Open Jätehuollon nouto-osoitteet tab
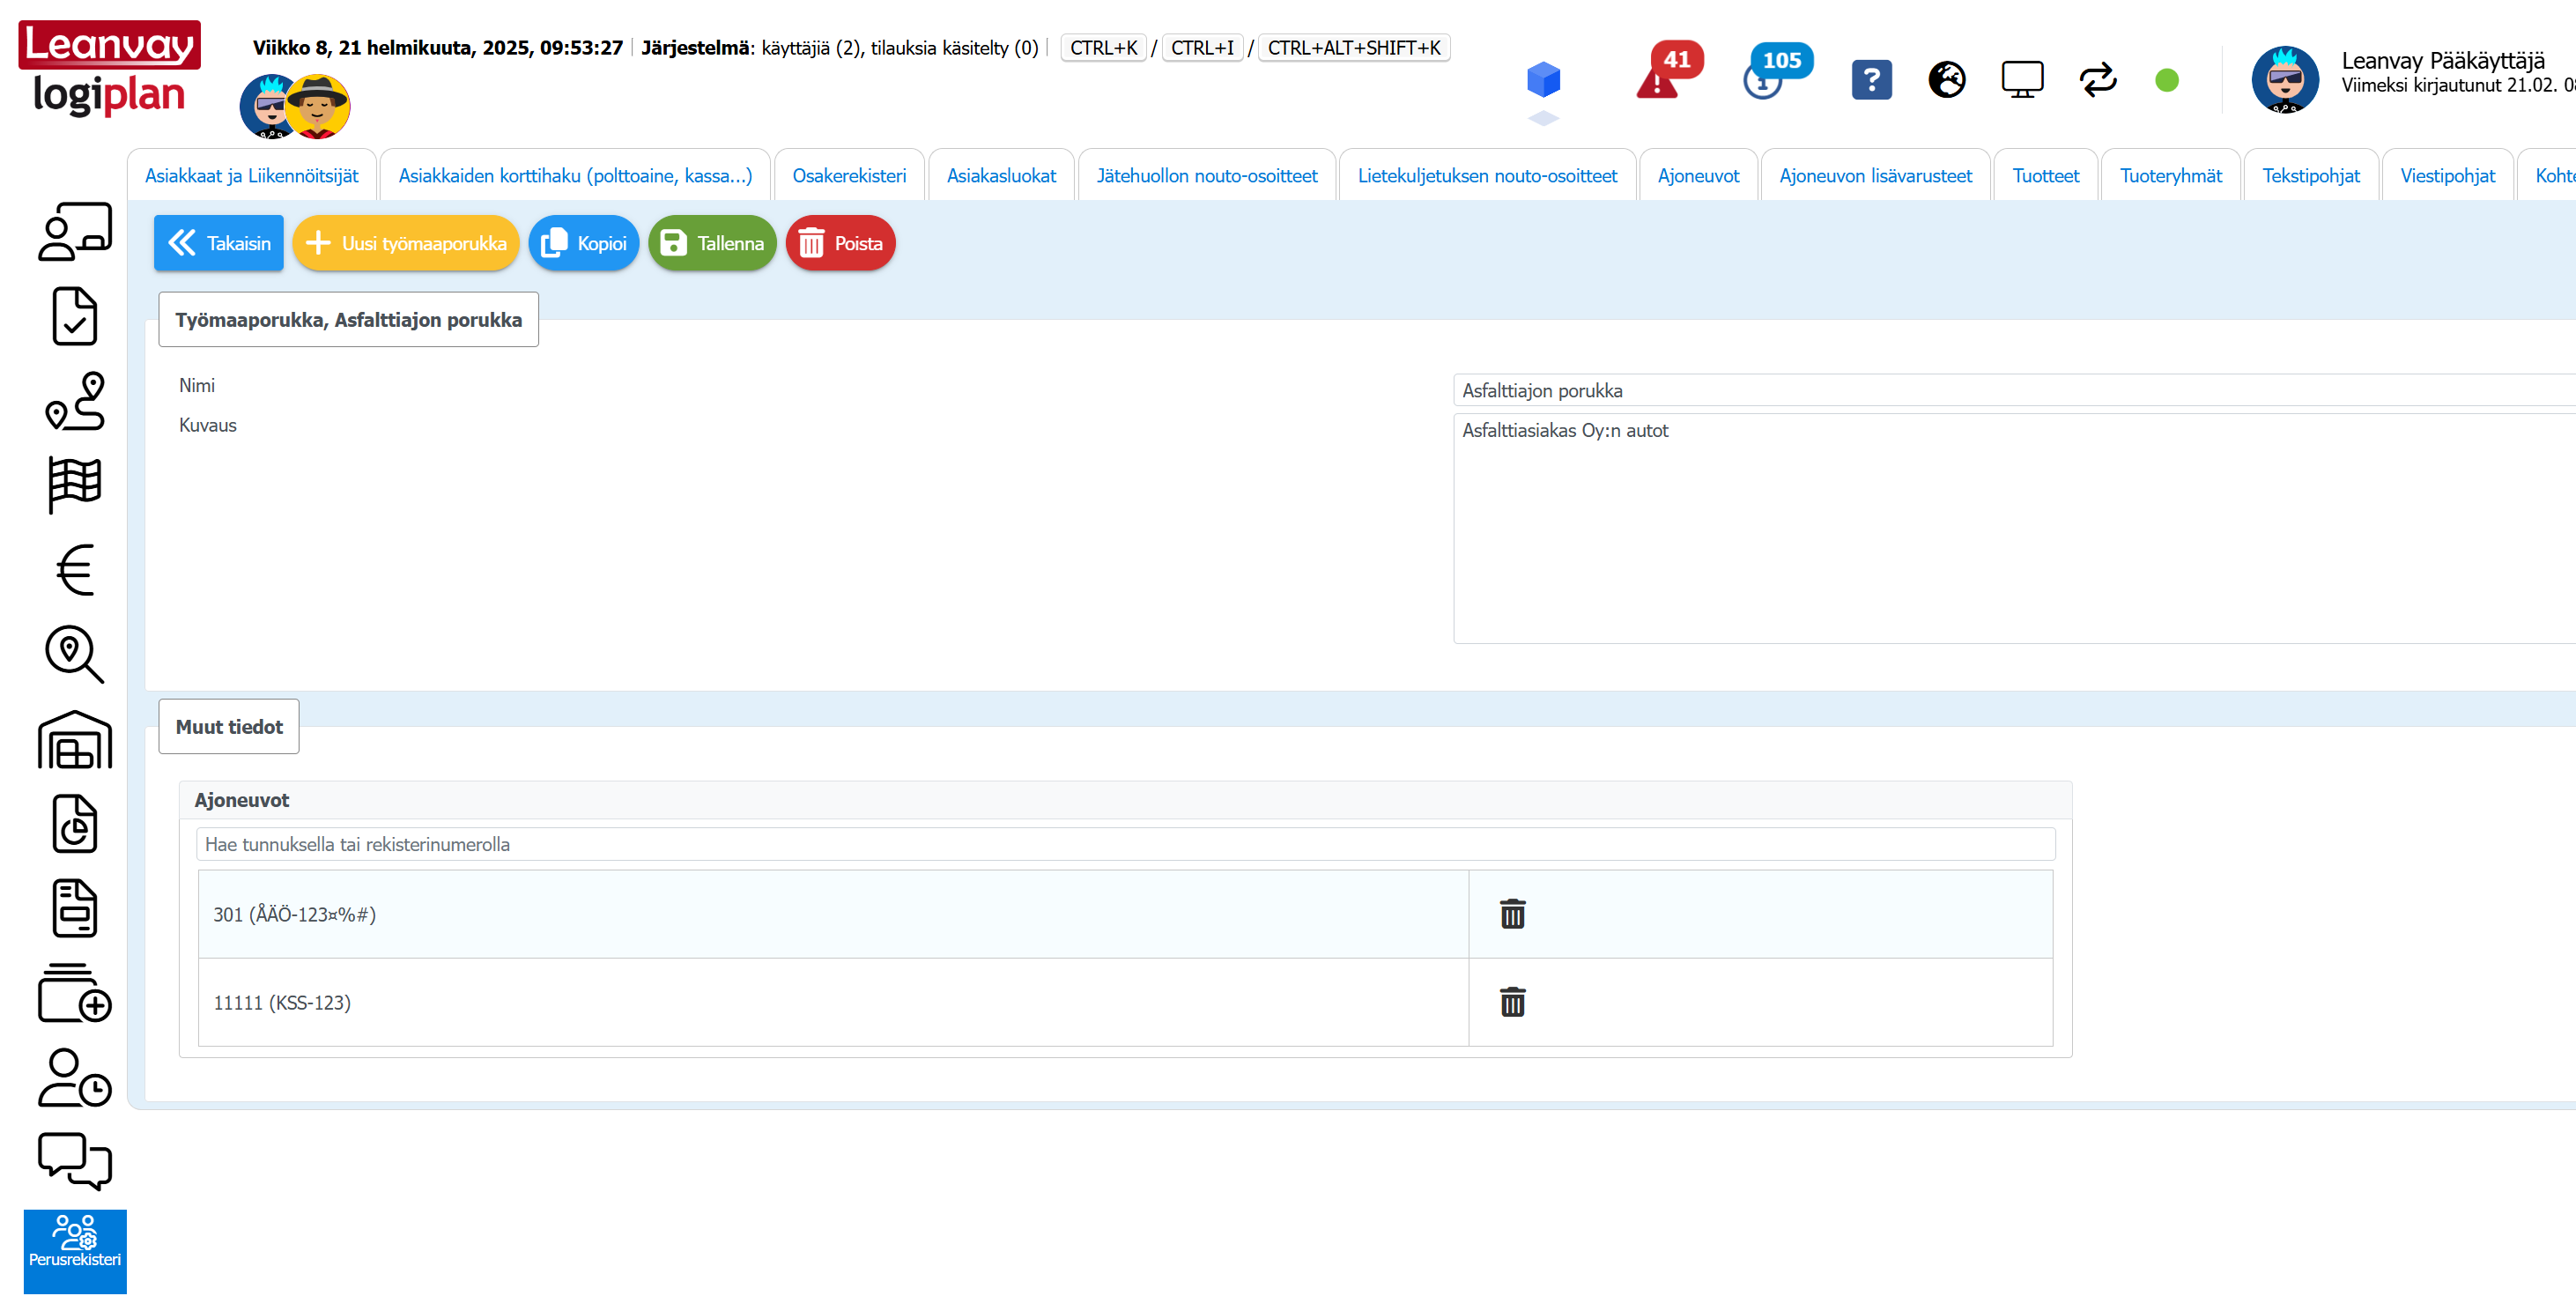 (x=1206, y=176)
